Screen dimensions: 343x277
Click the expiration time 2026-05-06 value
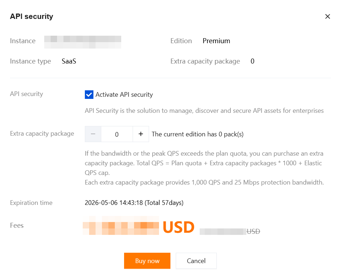[x=134, y=203]
